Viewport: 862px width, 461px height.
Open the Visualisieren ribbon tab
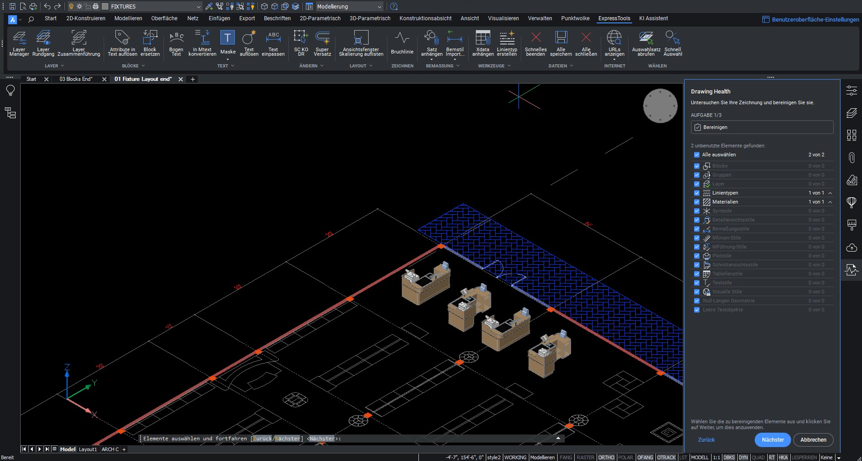(503, 18)
